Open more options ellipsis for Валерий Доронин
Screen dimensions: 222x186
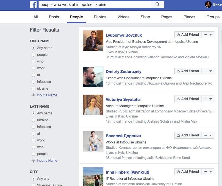[205, 135]
